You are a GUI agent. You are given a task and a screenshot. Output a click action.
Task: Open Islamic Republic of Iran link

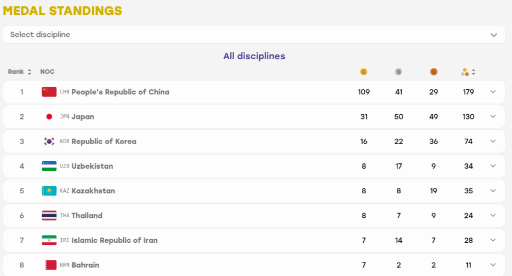pyautogui.click(x=114, y=240)
